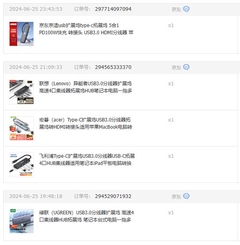Screen dimensions: 240x245
Task: Open 绿联 UGREEN USB3.0分线器 product link
Action: pyautogui.click(x=86, y=216)
